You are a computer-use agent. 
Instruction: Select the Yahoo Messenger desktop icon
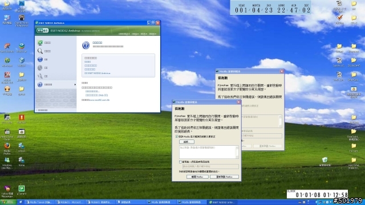(7, 191)
